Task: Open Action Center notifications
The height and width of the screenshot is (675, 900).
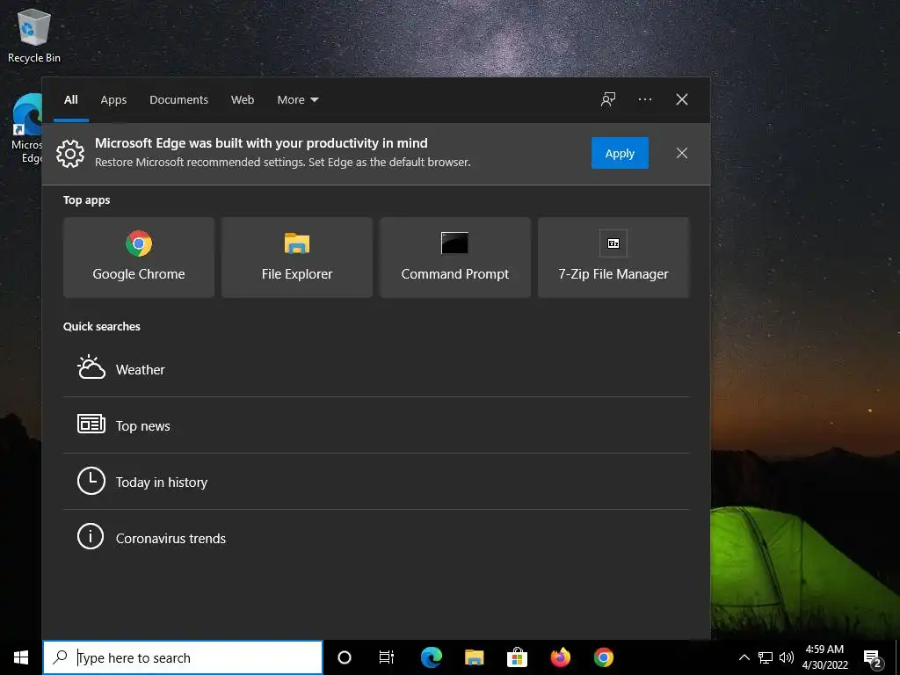Action: 873,657
